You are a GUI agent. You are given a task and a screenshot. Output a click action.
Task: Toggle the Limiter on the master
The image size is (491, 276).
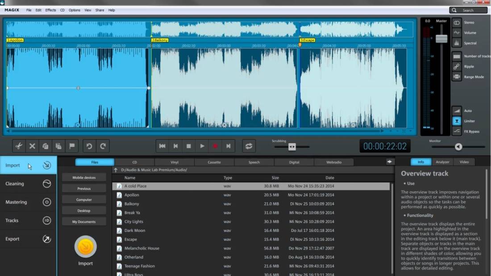pyautogui.click(x=457, y=121)
